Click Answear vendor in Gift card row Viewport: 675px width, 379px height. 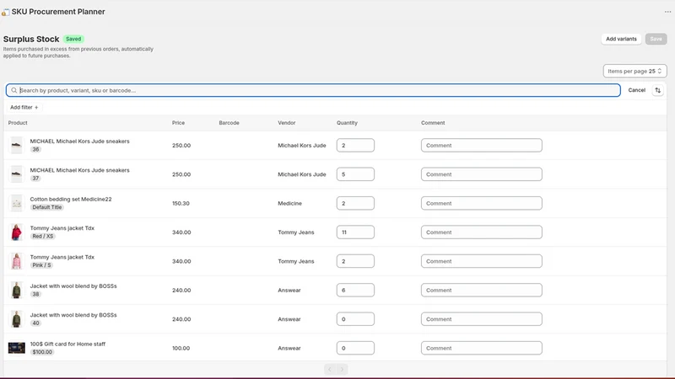coord(289,348)
